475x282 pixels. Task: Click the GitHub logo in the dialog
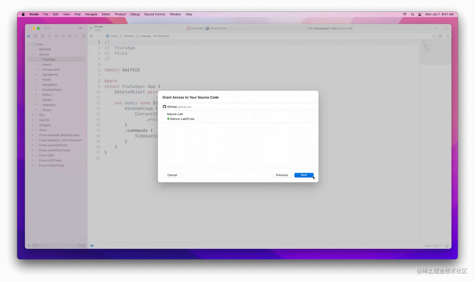[x=164, y=107]
